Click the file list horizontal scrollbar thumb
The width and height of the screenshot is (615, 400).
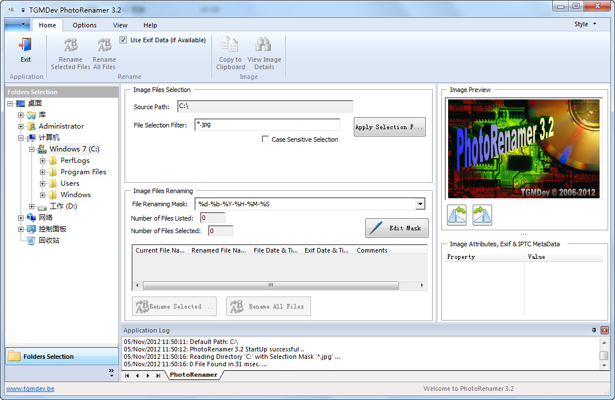(x=270, y=286)
